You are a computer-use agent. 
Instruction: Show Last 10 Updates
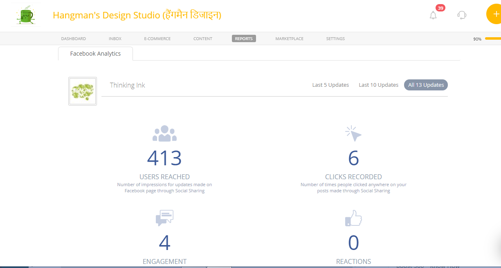coord(378,85)
